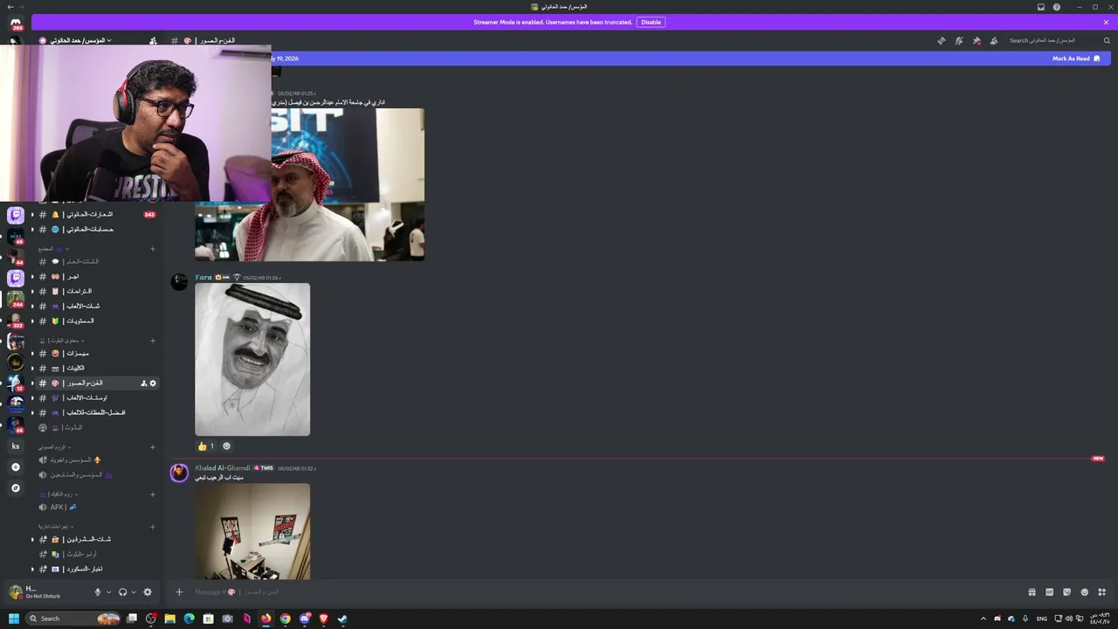Open the Discover servers compass icon
This screenshot has height=629, width=1118.
coord(16,488)
